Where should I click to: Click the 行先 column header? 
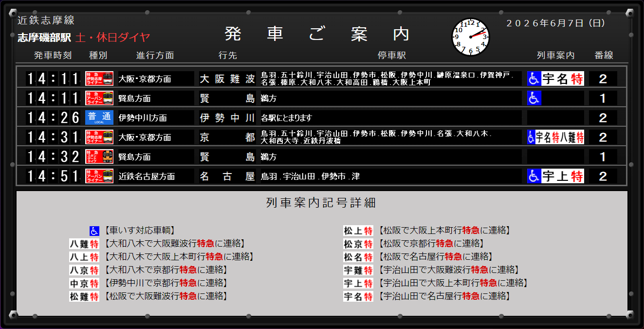pos(227,56)
